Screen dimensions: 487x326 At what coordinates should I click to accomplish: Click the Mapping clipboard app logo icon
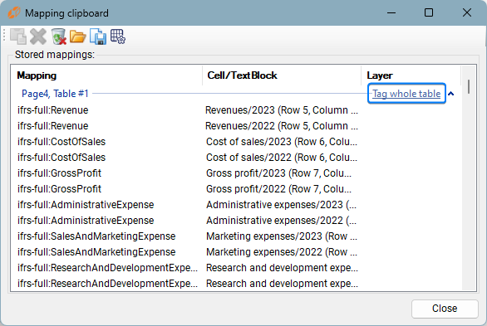pyautogui.click(x=13, y=13)
